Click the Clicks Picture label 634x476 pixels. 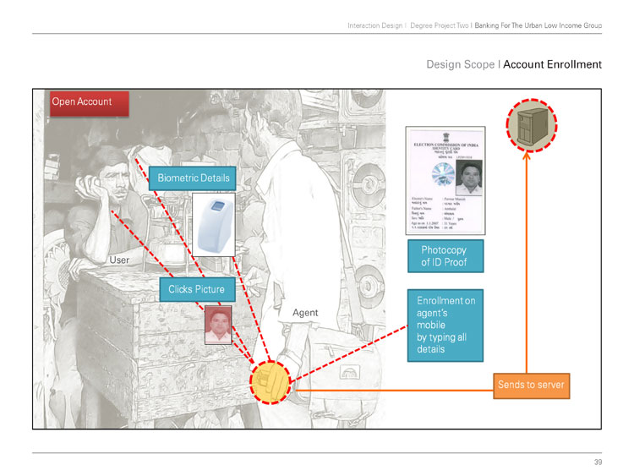pyautogui.click(x=197, y=289)
